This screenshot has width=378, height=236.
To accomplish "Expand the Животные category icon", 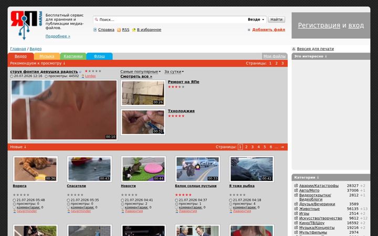I will (x=296, y=209).
